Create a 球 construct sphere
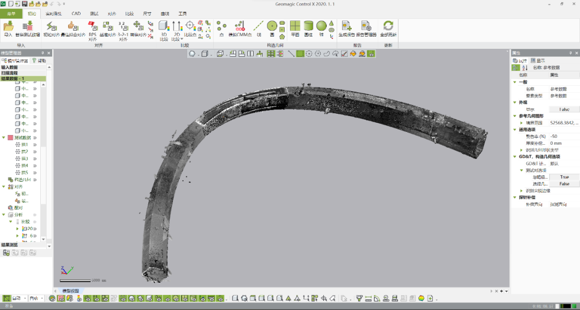580x310 pixels. pos(321,29)
